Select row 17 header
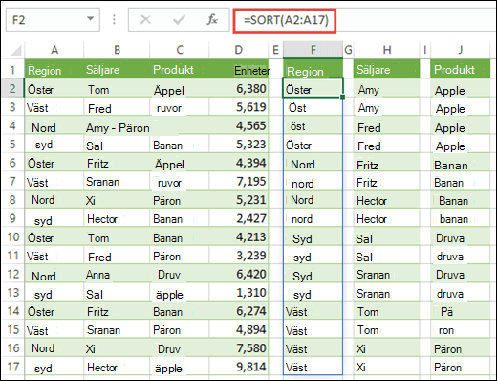 [x=12, y=367]
